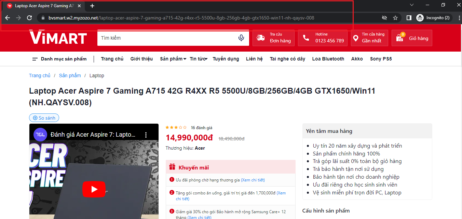
Task: Expand the Tin tức dropdown menu
Action: (x=199, y=59)
